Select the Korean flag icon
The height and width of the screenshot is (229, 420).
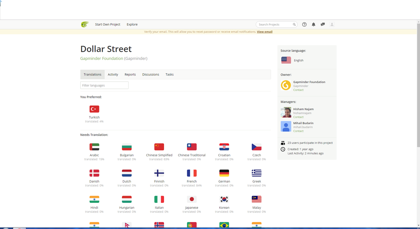tap(224, 199)
